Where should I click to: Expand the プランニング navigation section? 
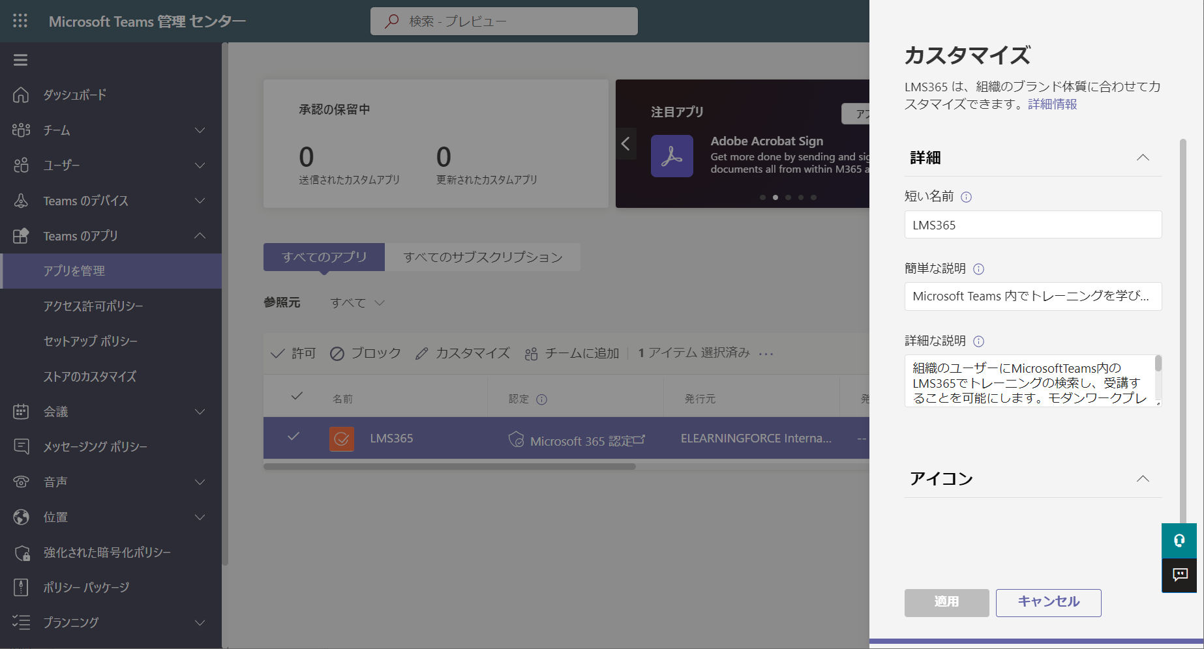click(x=200, y=623)
